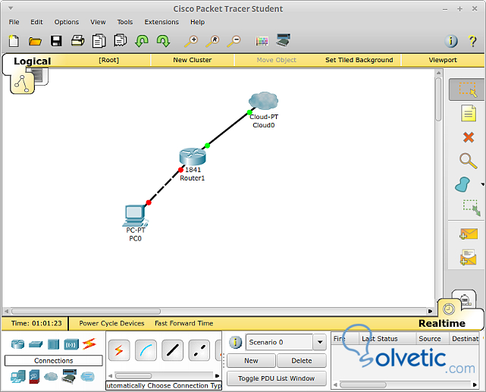
Task: Choose the Select tool in the right sidebar
Action: point(467,89)
